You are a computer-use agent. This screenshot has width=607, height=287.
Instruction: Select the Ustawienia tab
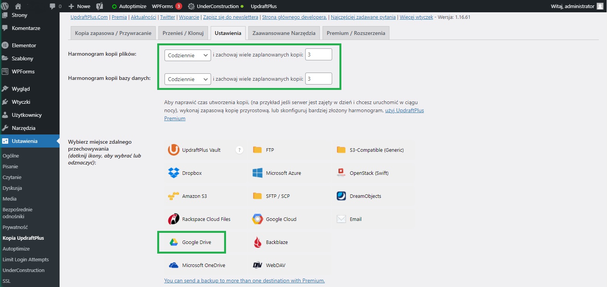pos(228,33)
